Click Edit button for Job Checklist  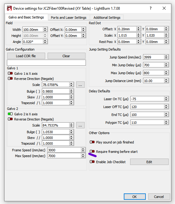click(149, 162)
